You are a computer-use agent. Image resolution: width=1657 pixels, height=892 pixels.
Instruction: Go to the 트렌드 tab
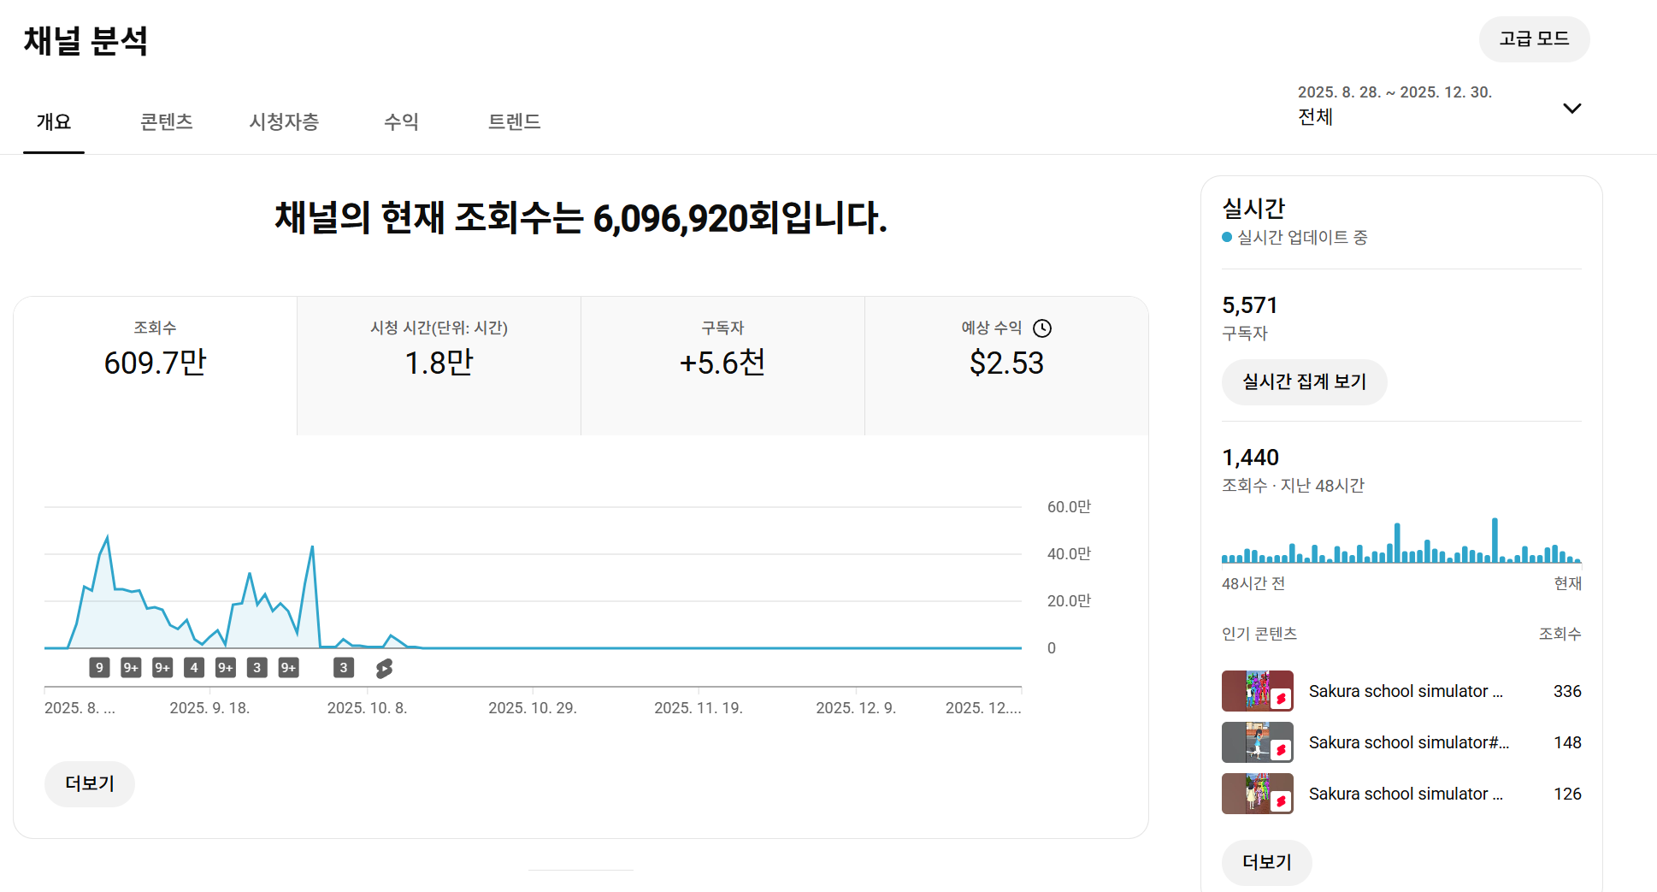coord(514,122)
